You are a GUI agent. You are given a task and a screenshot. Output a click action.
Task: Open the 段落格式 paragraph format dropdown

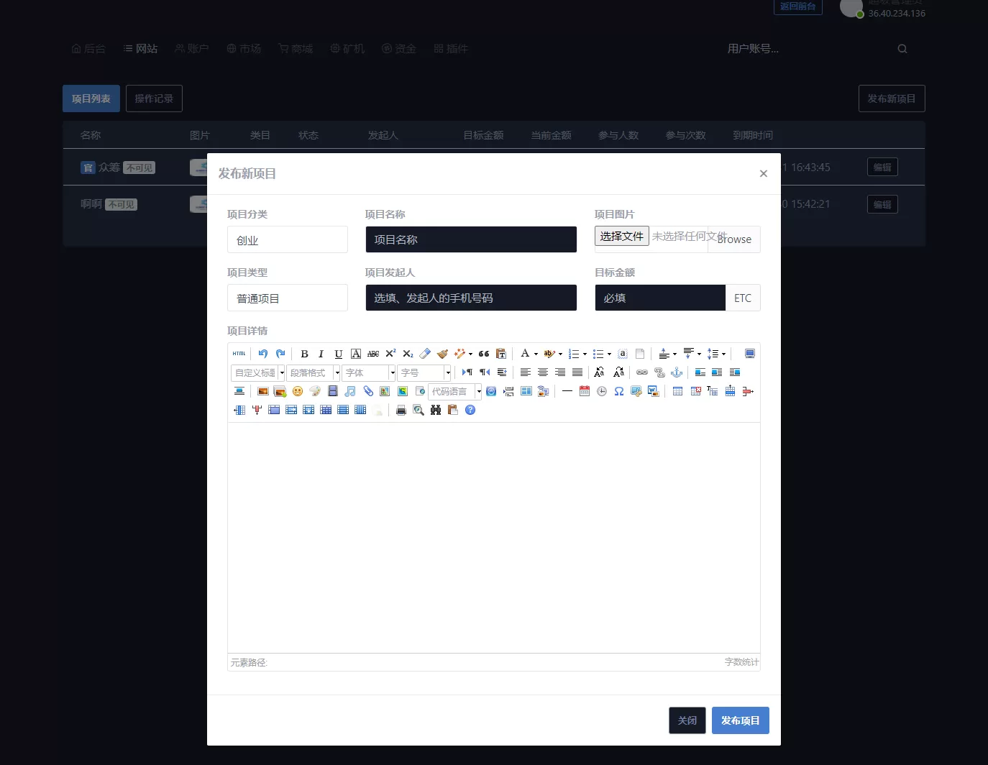pos(312,372)
